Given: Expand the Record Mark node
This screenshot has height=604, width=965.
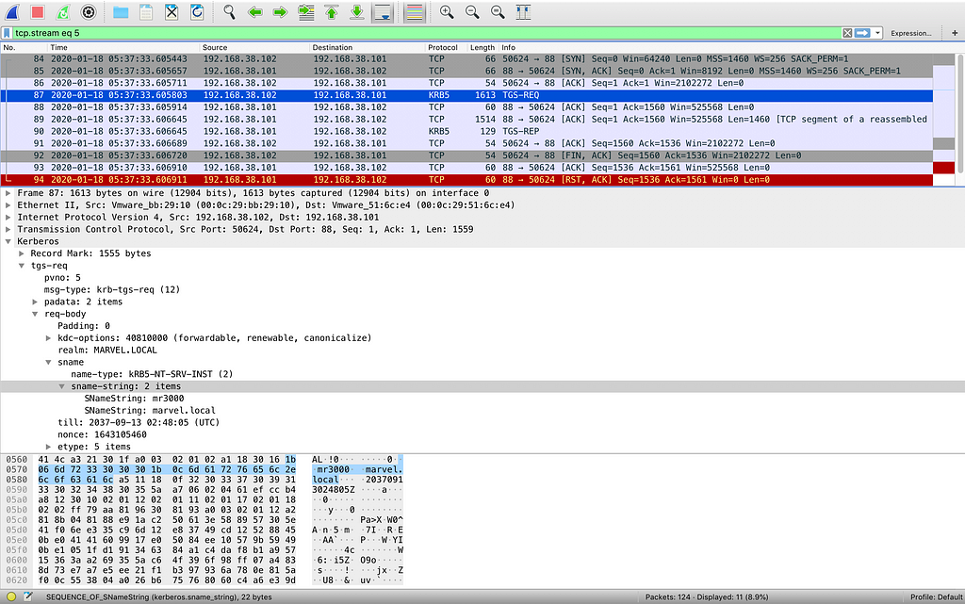Looking at the screenshot, I should [x=22, y=253].
